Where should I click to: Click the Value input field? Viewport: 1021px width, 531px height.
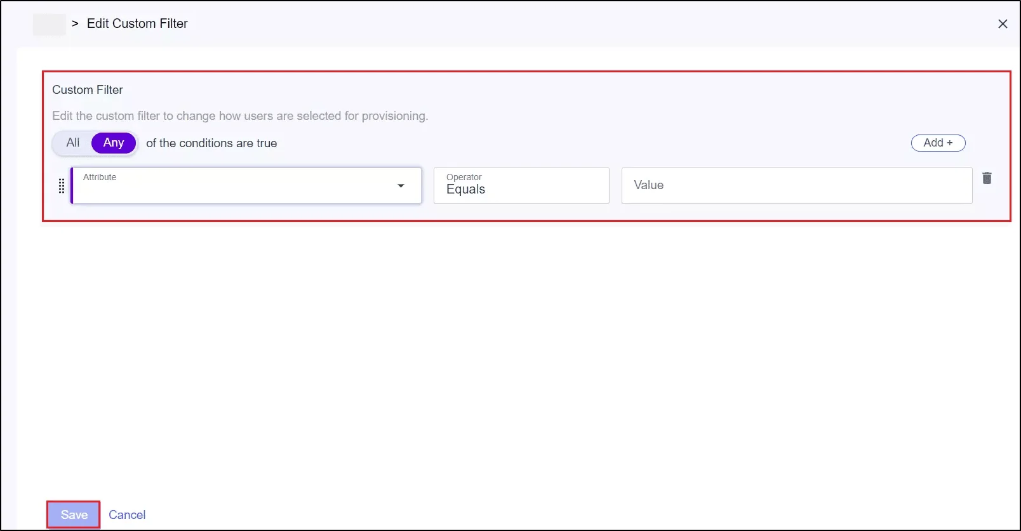[797, 185]
